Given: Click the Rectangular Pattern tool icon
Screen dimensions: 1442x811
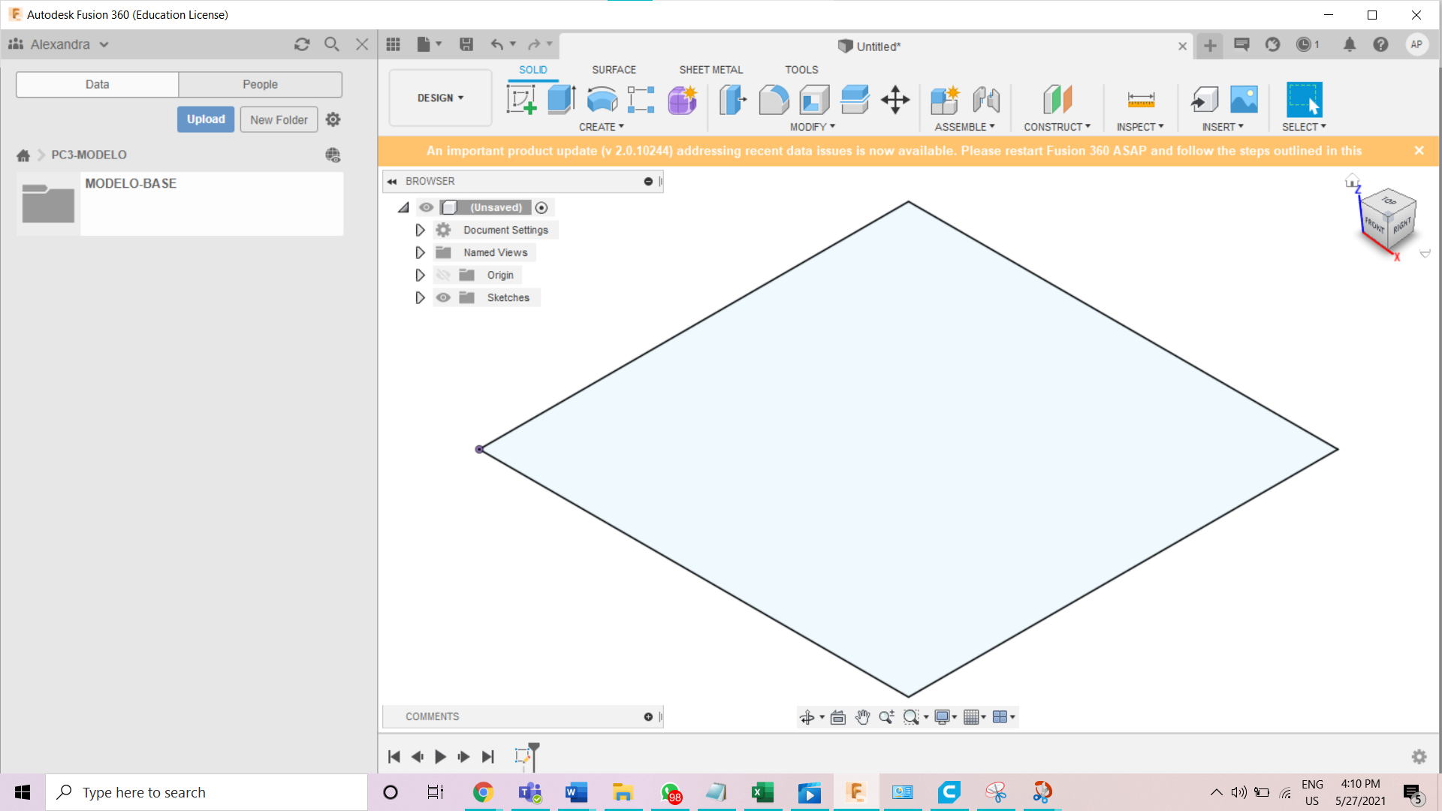Looking at the screenshot, I should [641, 99].
